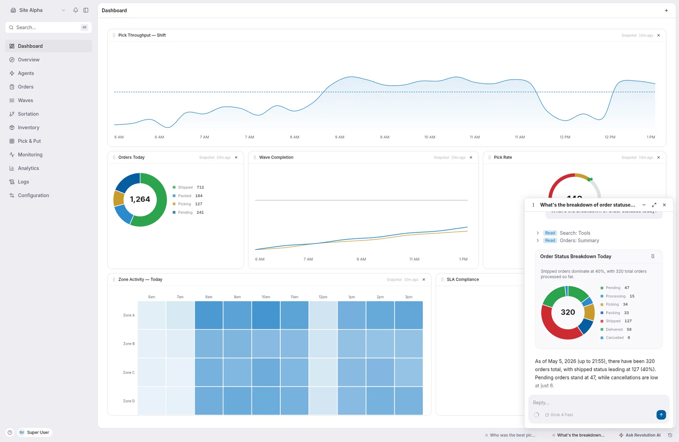Click the Monitoring pulse icon
Screen dimensions: 679x442
pyautogui.click(x=12, y=155)
